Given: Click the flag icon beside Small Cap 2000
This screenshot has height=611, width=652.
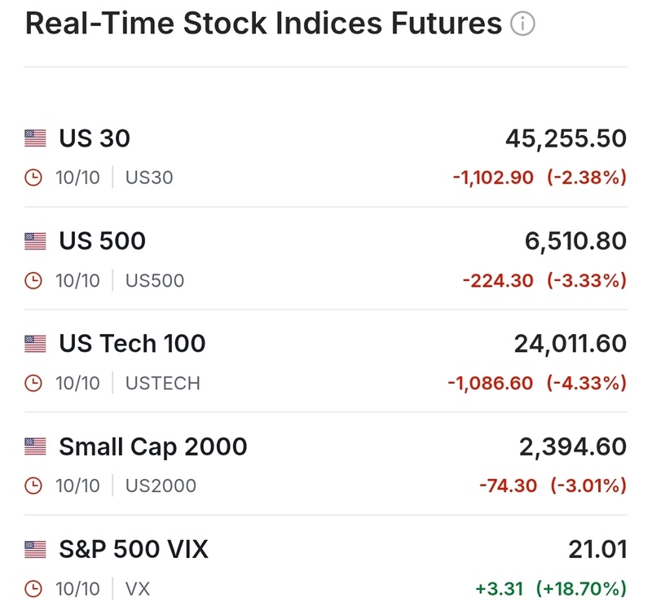Looking at the screenshot, I should (35, 446).
